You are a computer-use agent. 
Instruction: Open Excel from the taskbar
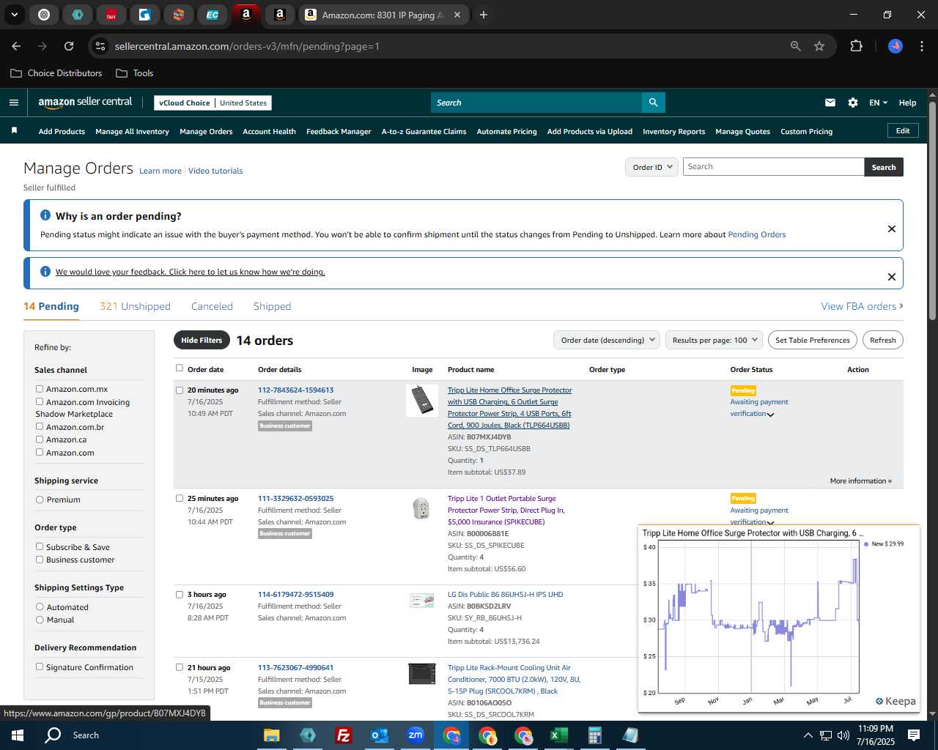click(558, 735)
